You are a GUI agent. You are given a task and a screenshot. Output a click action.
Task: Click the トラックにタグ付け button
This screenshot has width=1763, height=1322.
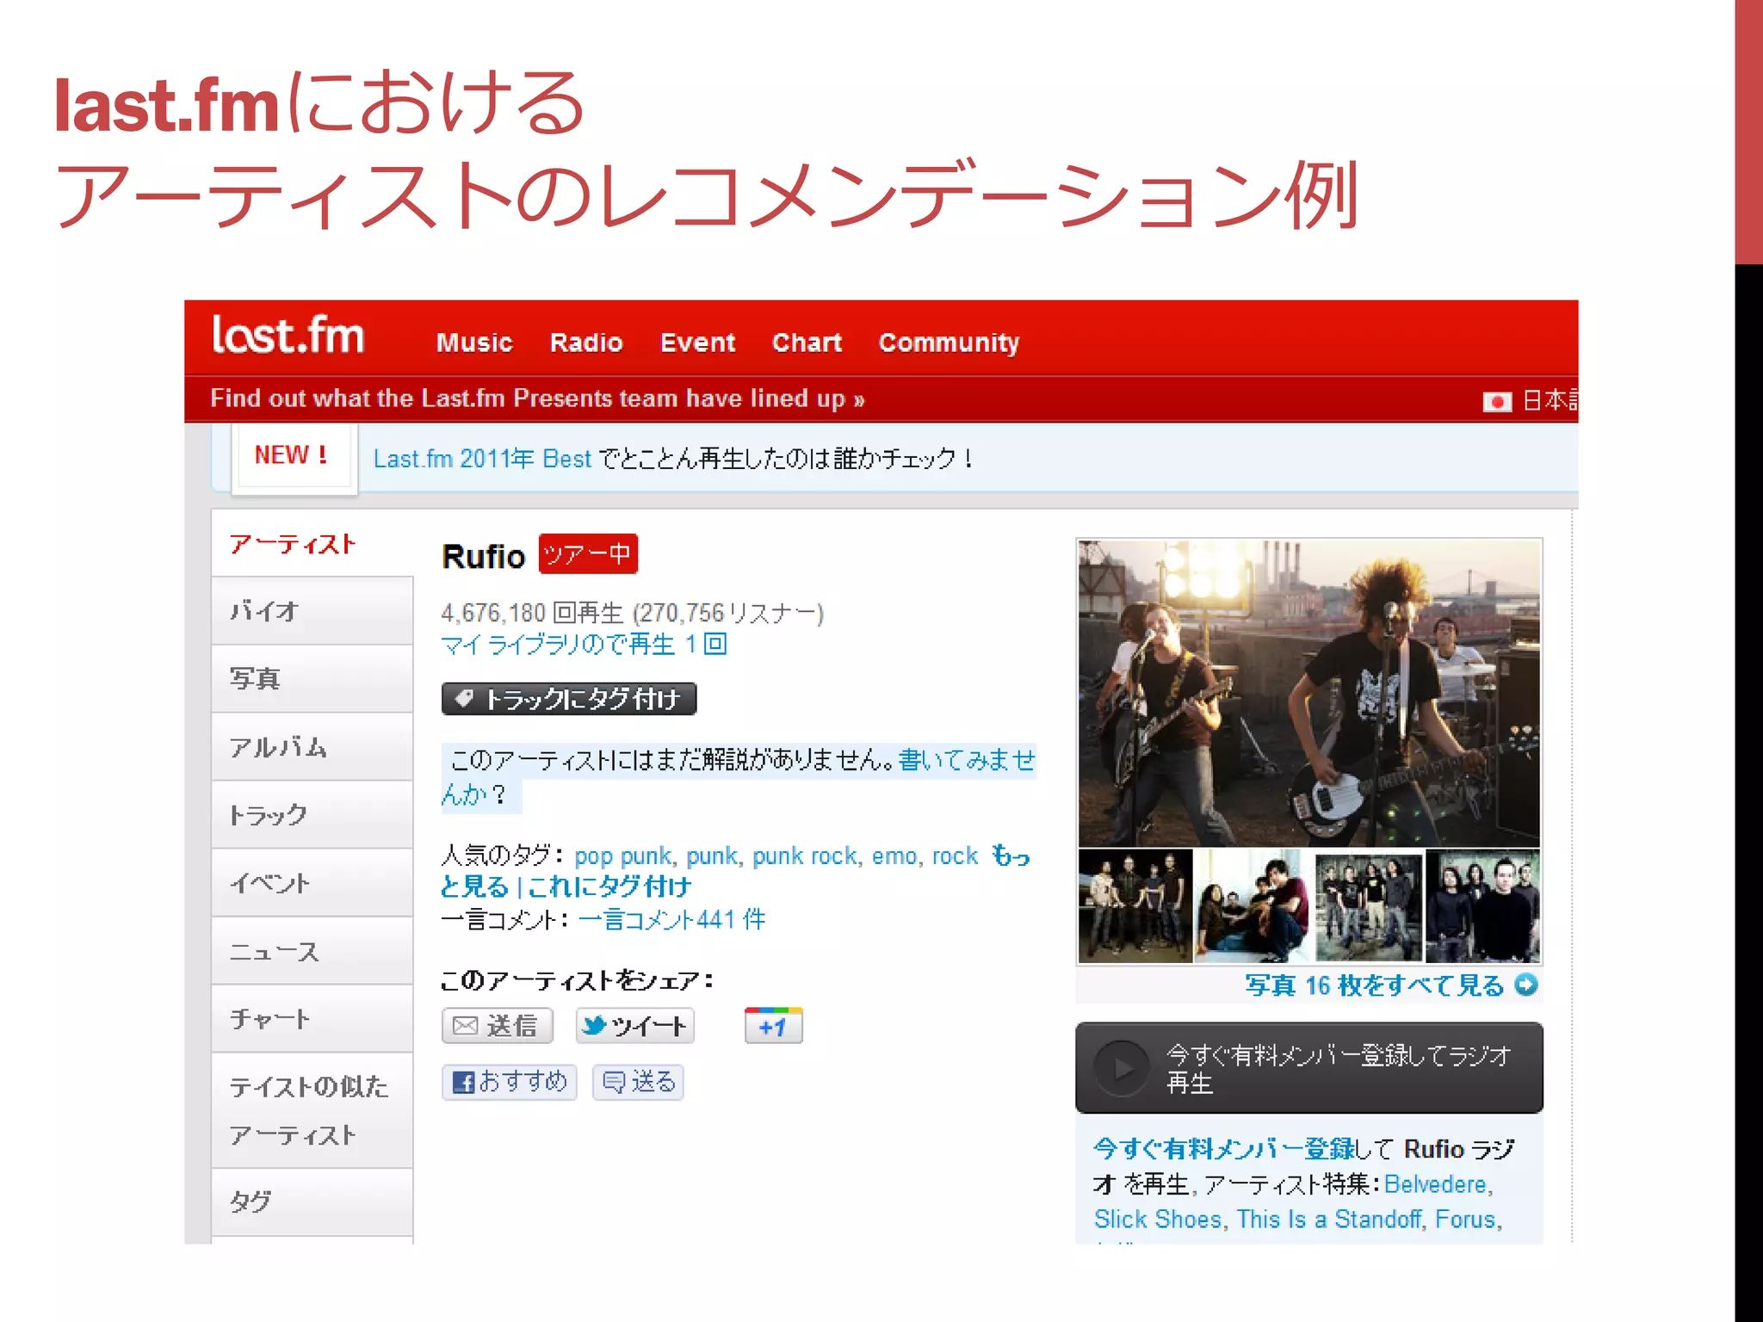[569, 699]
